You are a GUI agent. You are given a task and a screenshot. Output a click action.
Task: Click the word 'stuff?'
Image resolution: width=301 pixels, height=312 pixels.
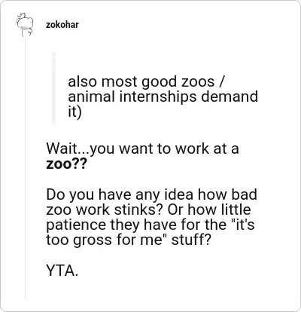click(x=191, y=240)
